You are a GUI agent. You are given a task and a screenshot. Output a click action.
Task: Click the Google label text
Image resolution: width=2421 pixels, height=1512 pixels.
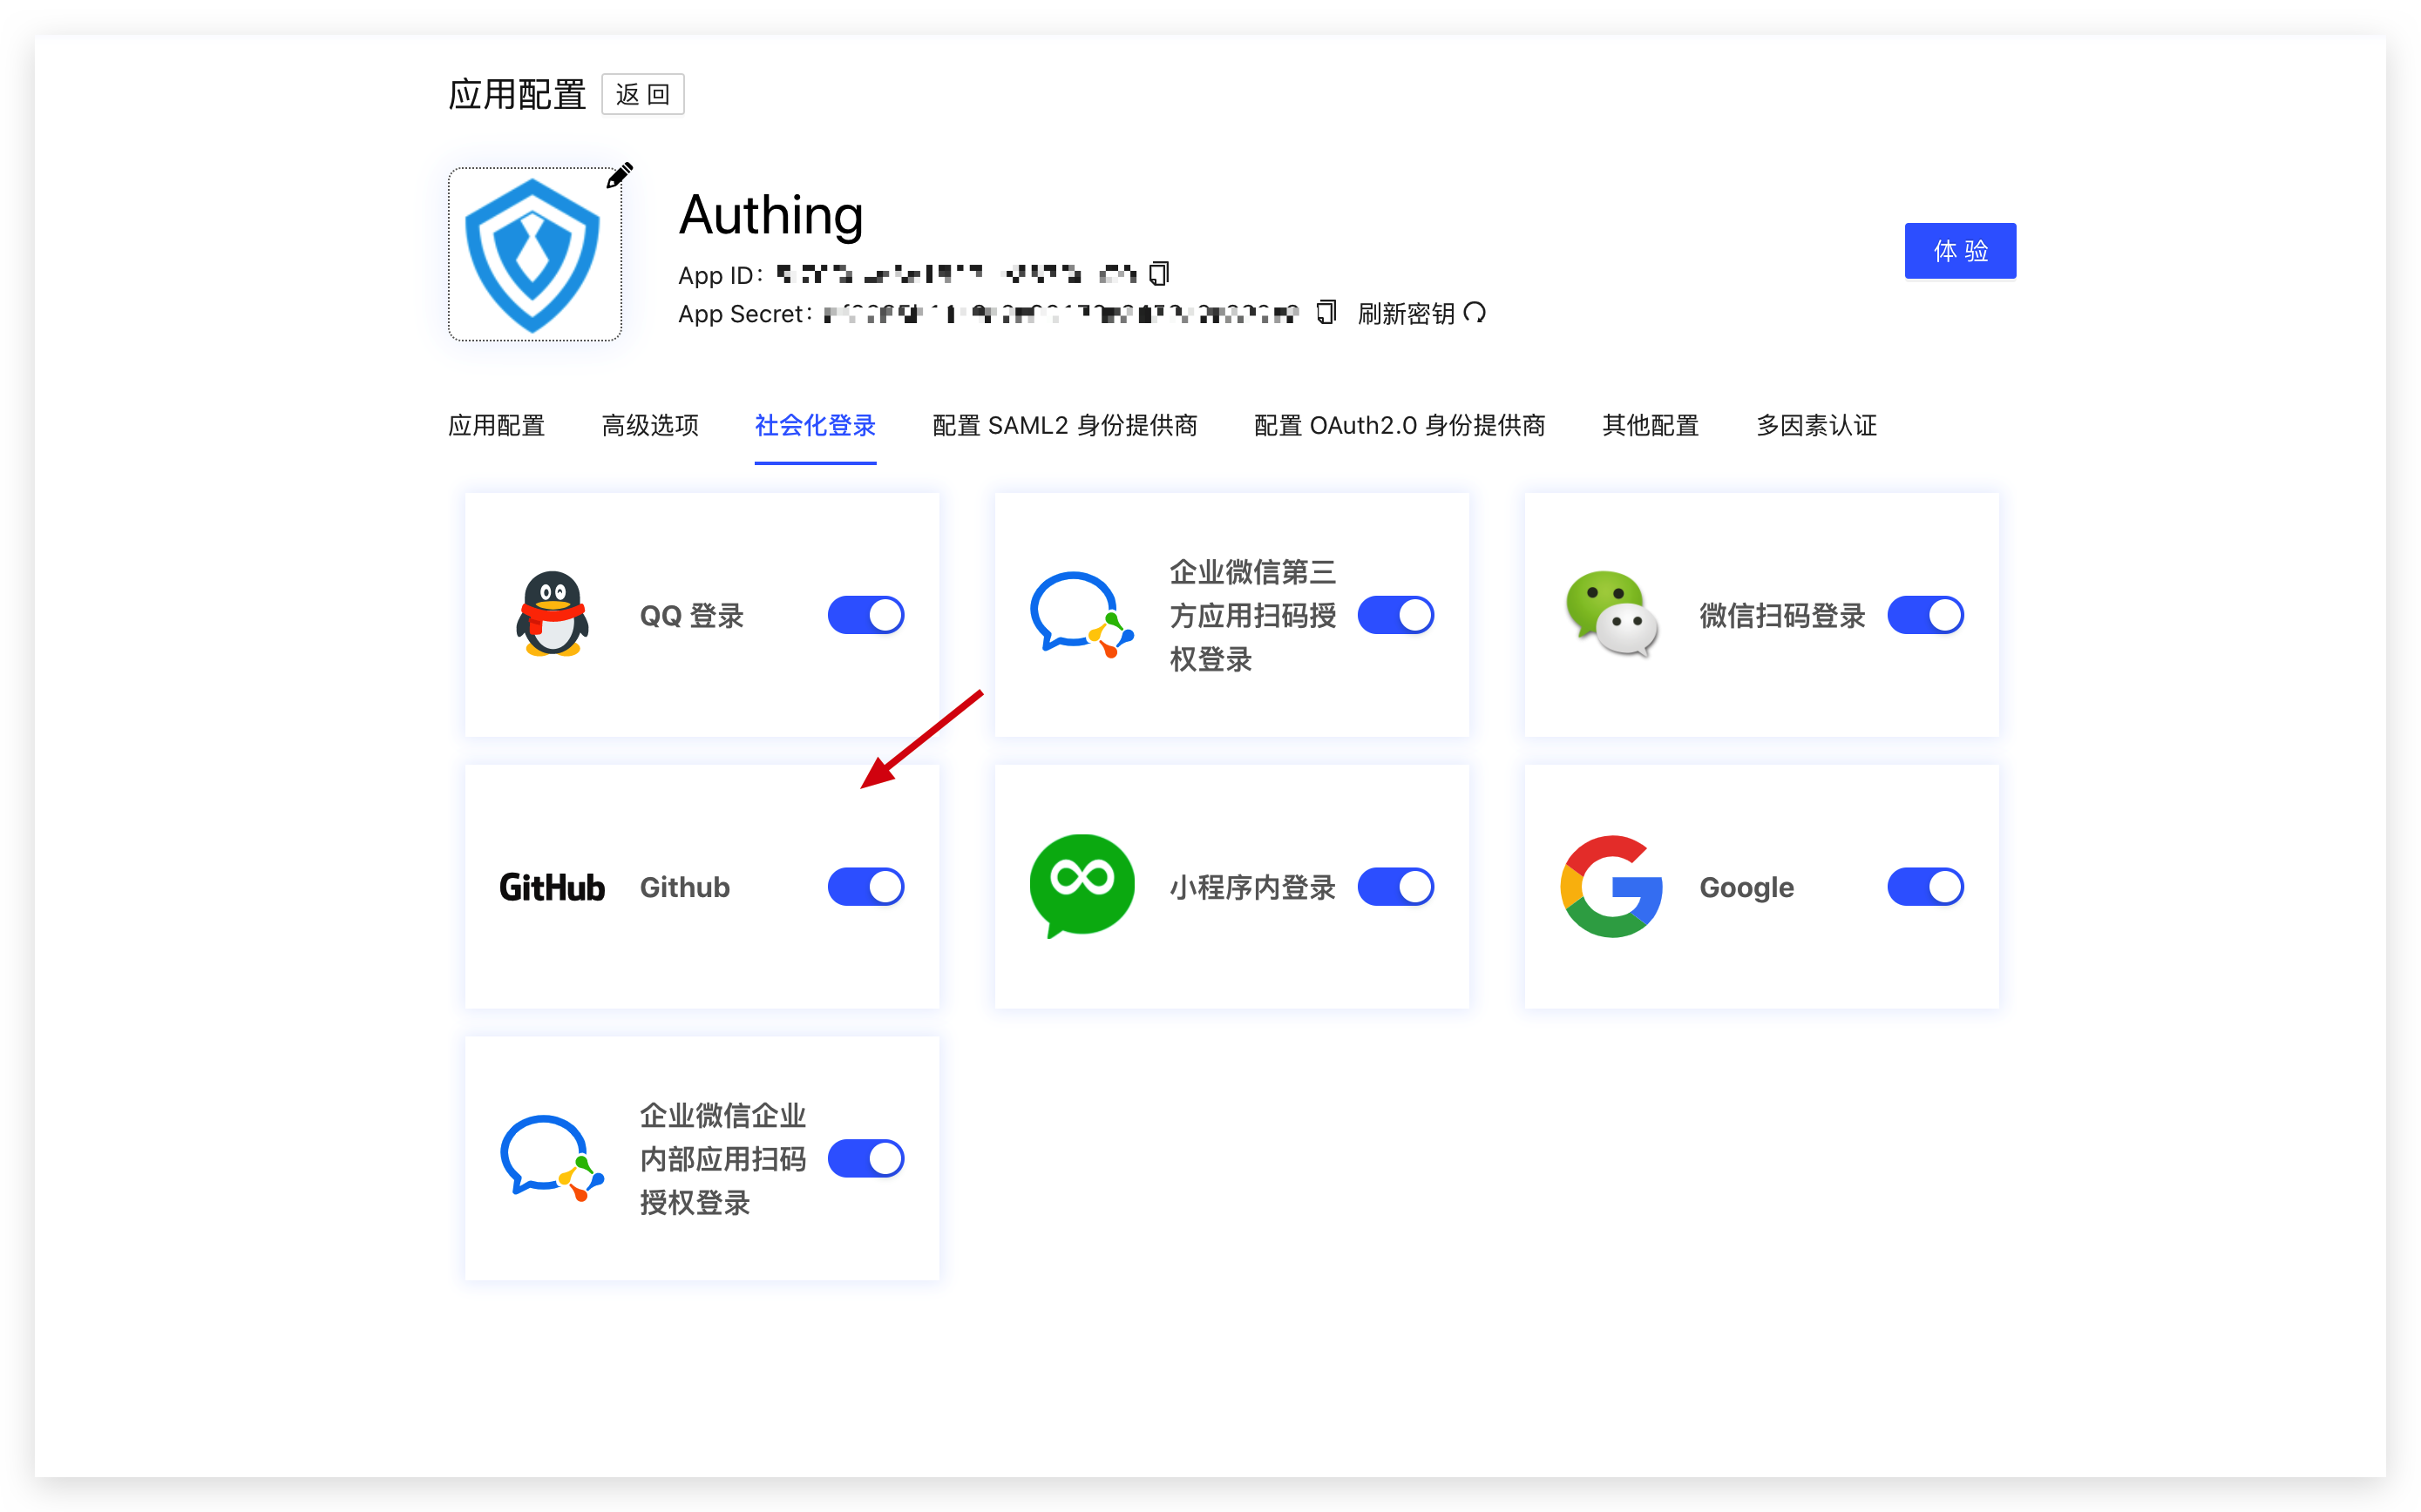coord(1746,887)
